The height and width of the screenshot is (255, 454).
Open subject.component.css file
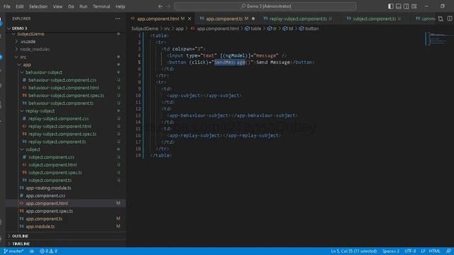51,157
